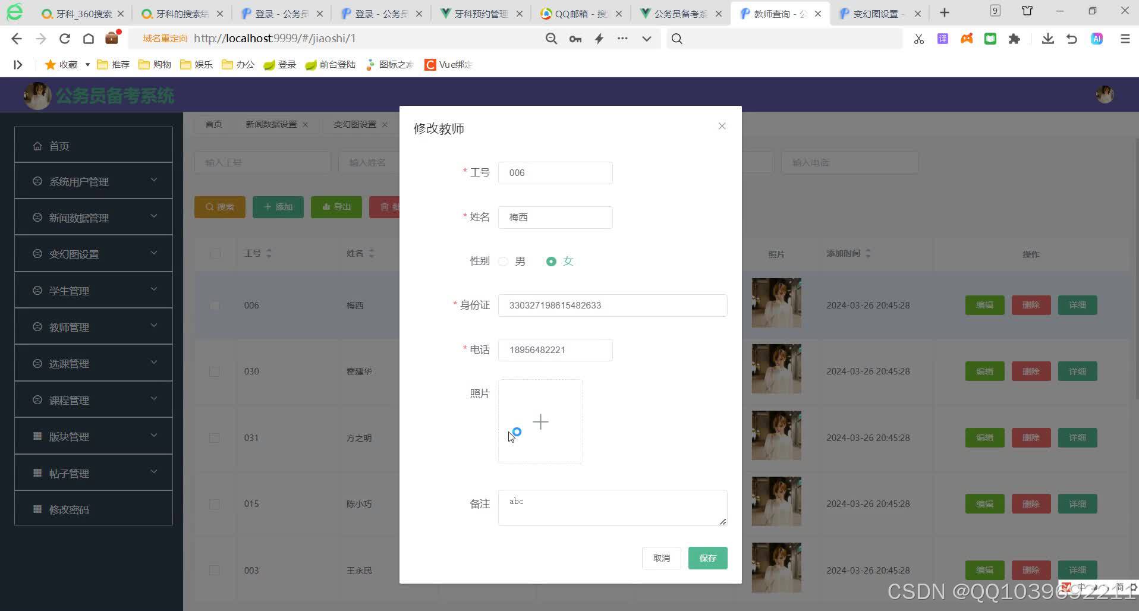Click the home icon in browser toolbar
This screenshot has height=611, width=1139.
point(88,38)
